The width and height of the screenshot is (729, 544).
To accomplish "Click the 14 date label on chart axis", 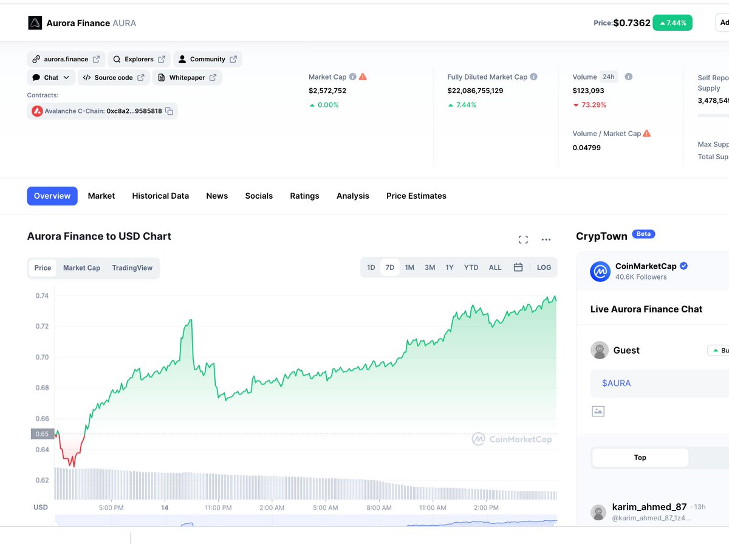I will (x=165, y=508).
